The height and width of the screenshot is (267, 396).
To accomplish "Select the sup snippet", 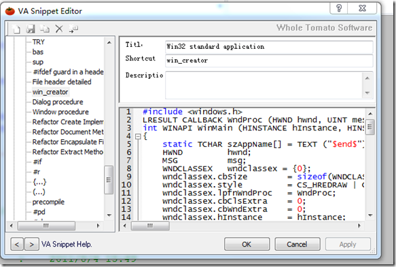I will tap(38, 62).
